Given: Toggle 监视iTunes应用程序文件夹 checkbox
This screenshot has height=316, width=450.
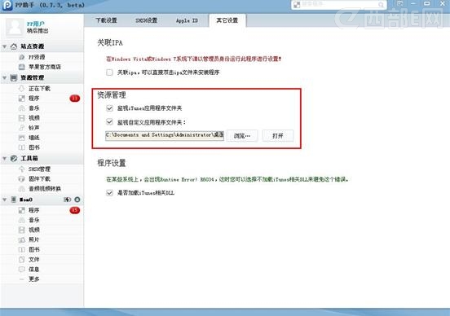Looking at the screenshot, I should pos(109,108).
